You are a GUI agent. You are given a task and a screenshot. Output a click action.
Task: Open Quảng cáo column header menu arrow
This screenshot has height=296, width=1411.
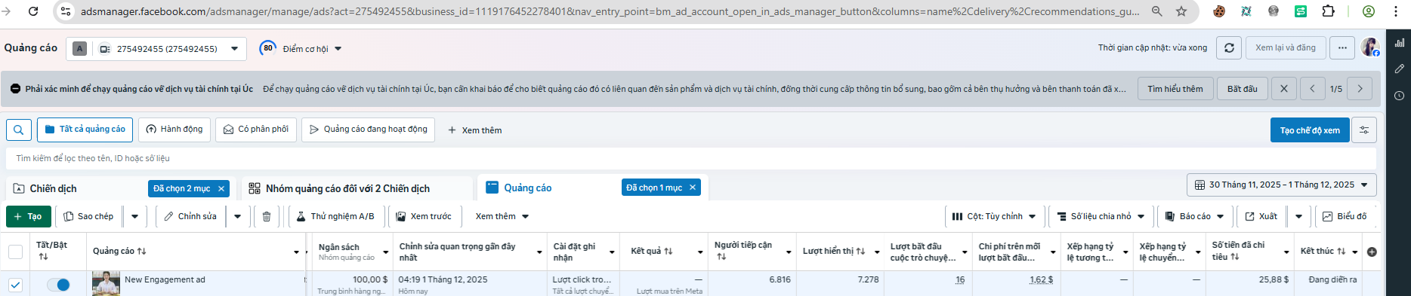coord(296,252)
